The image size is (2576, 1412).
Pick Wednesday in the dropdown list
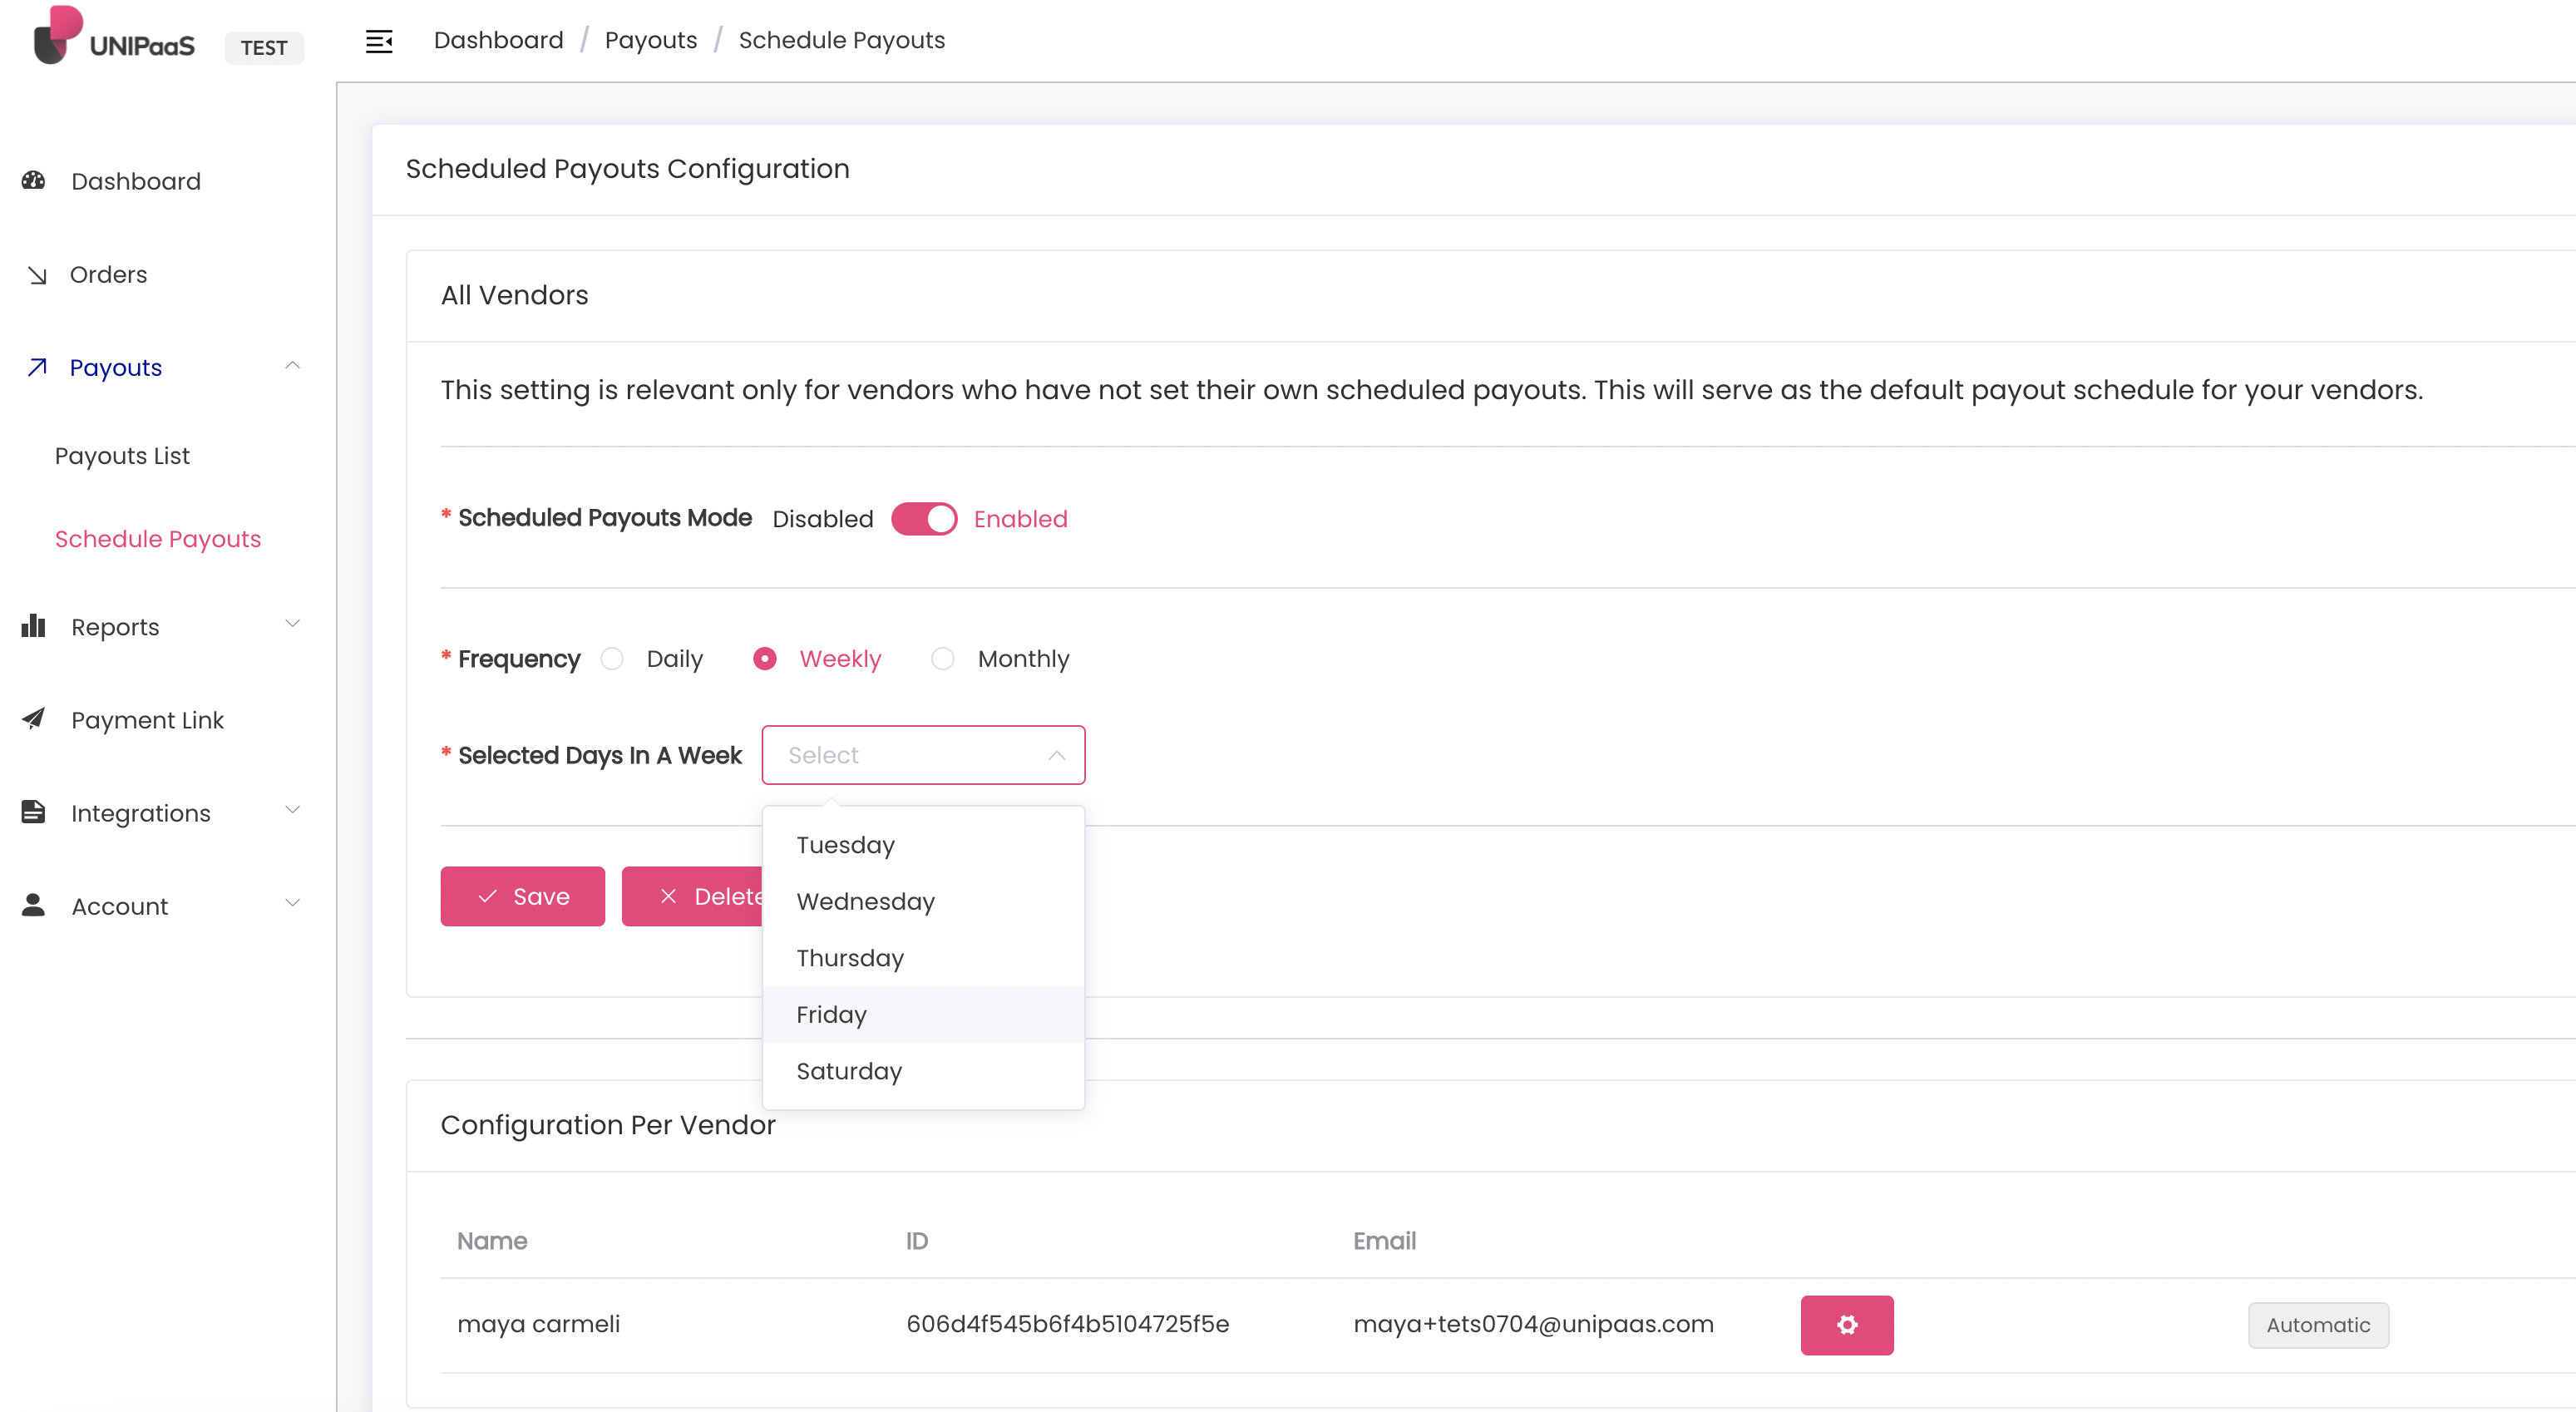coord(865,901)
